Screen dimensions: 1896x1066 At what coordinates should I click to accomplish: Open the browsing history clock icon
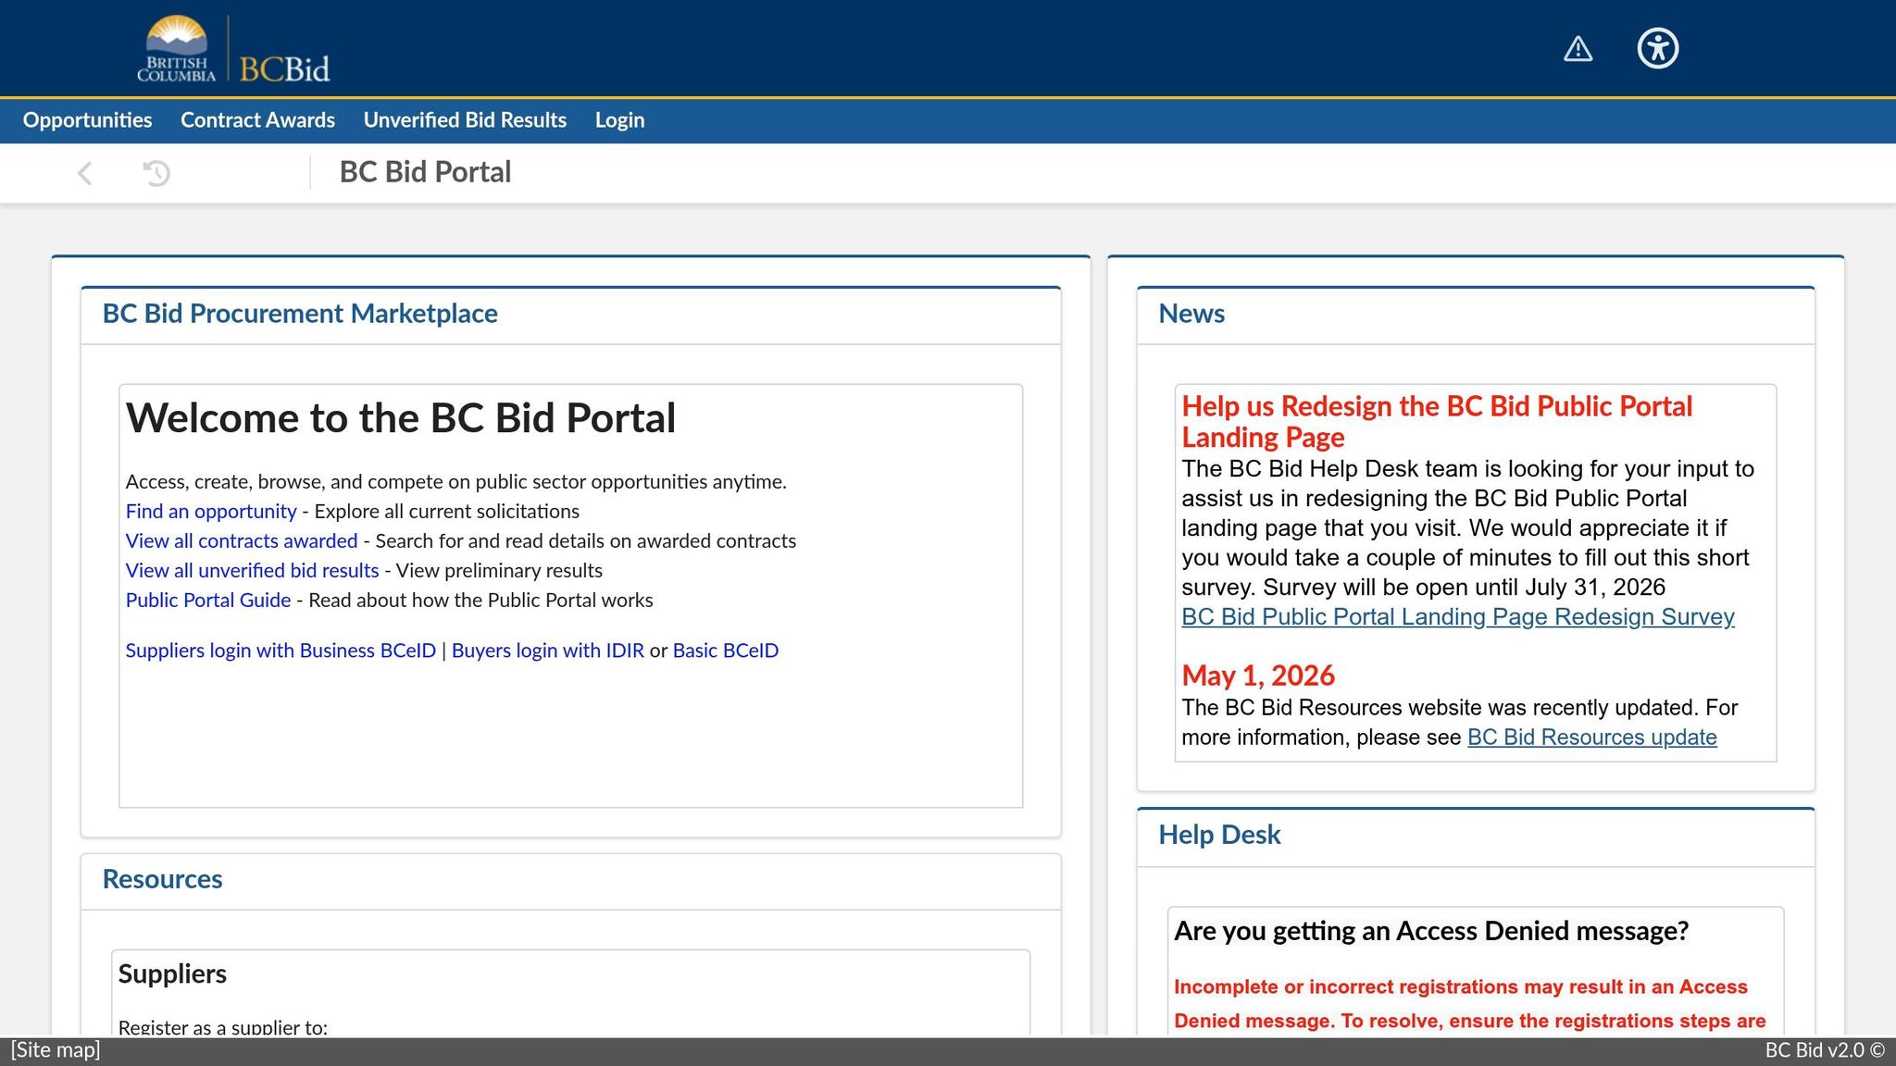tap(156, 173)
